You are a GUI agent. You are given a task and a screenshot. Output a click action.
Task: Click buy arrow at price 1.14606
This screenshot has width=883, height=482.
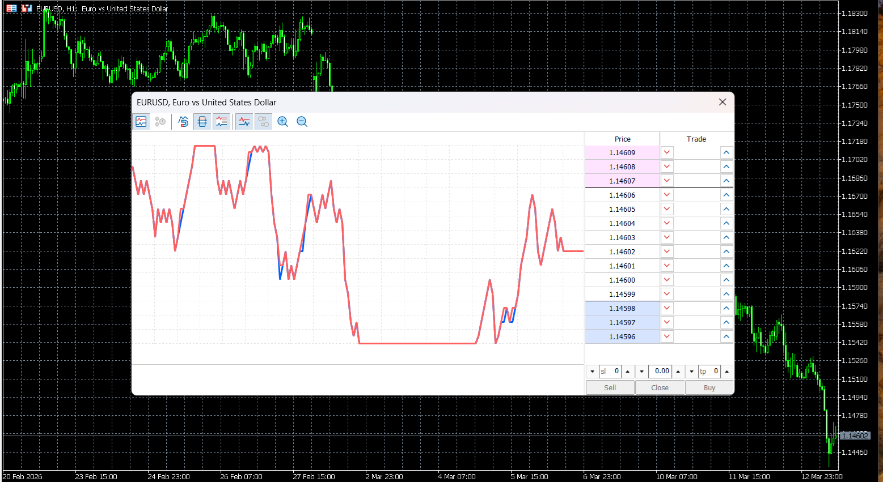tap(726, 195)
